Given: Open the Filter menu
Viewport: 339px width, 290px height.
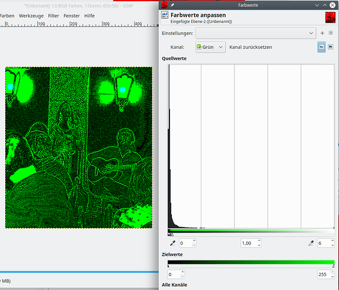Looking at the screenshot, I should (53, 16).
